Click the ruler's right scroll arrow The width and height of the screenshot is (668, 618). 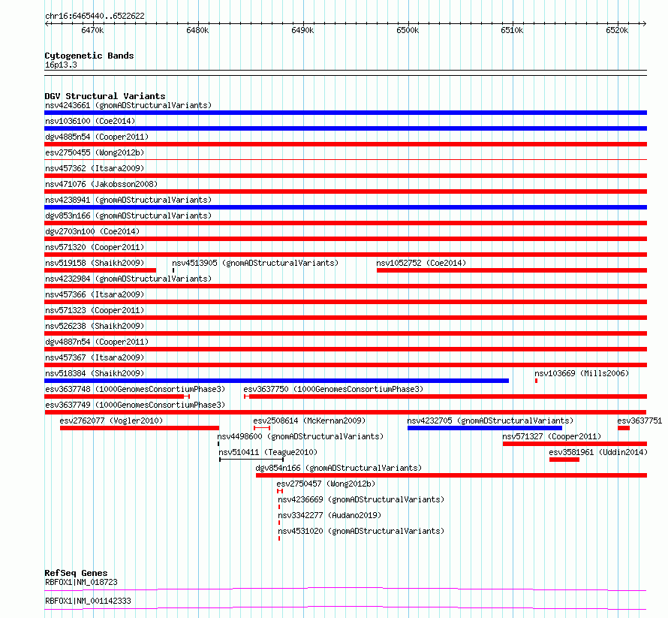click(x=644, y=24)
